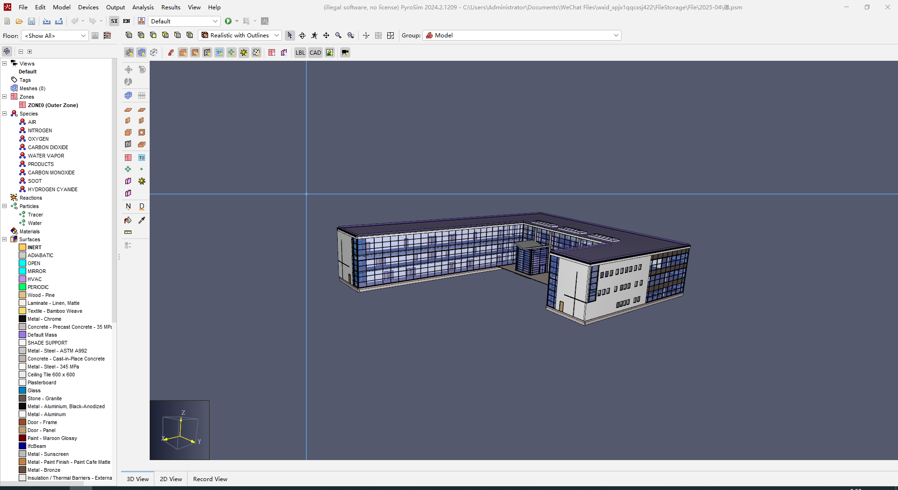Toggle background image display icon
Screen dimensions: 898x490
click(330, 52)
